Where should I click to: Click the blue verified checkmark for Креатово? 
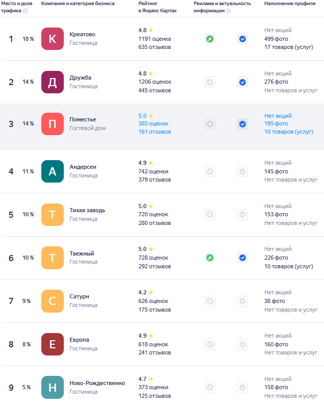point(242,39)
